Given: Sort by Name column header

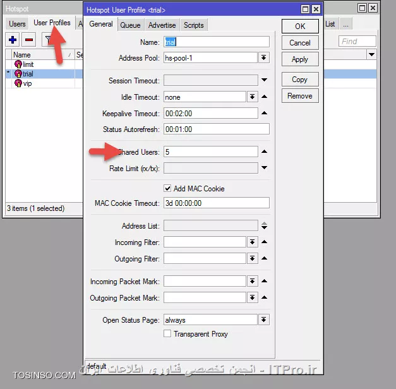Looking at the screenshot, I should [43, 54].
